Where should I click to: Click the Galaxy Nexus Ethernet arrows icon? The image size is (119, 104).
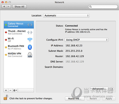pos(30,25)
